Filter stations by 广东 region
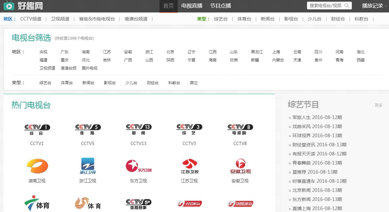Viewport: 389px width, 212px height. 64,52
